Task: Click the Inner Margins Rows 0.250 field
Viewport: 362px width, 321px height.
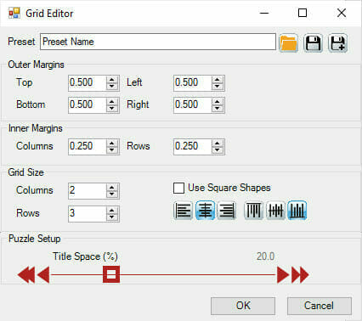Action: (193, 146)
